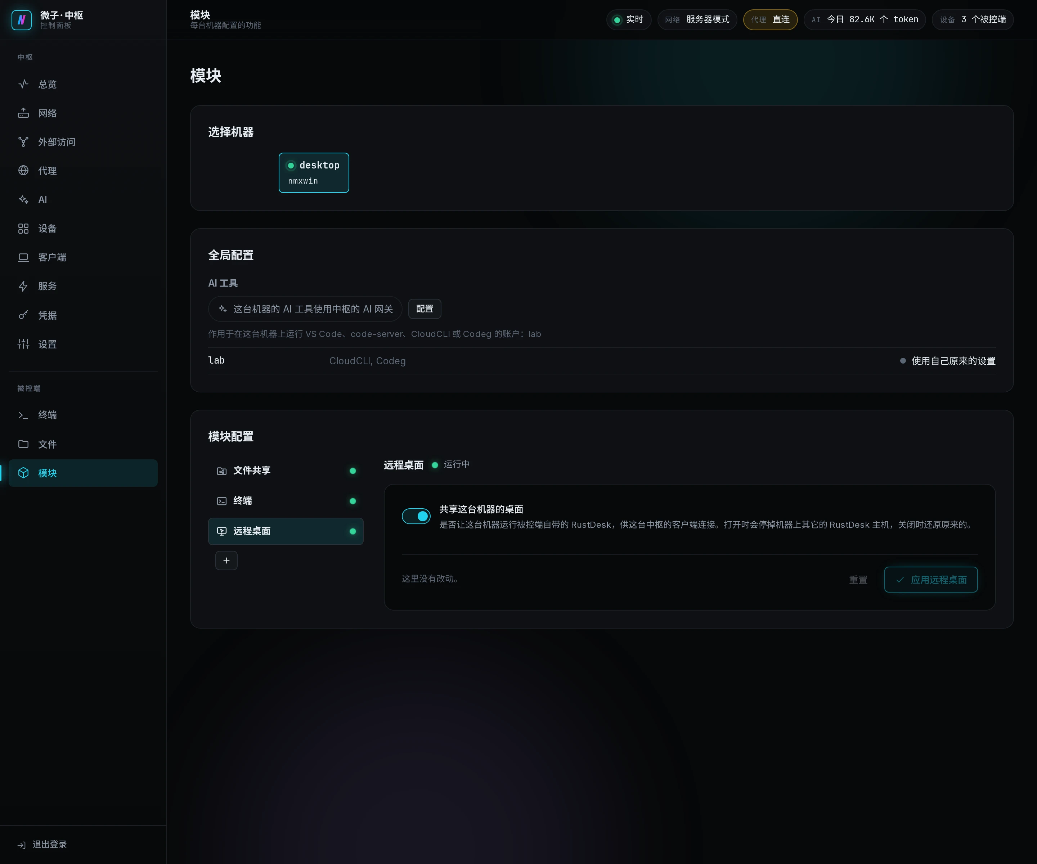Select the 文件共享 module entry

(286, 471)
